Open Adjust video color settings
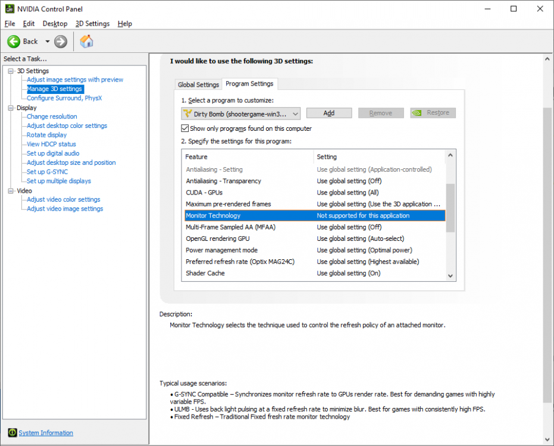The height and width of the screenshot is (446, 554). (64, 200)
